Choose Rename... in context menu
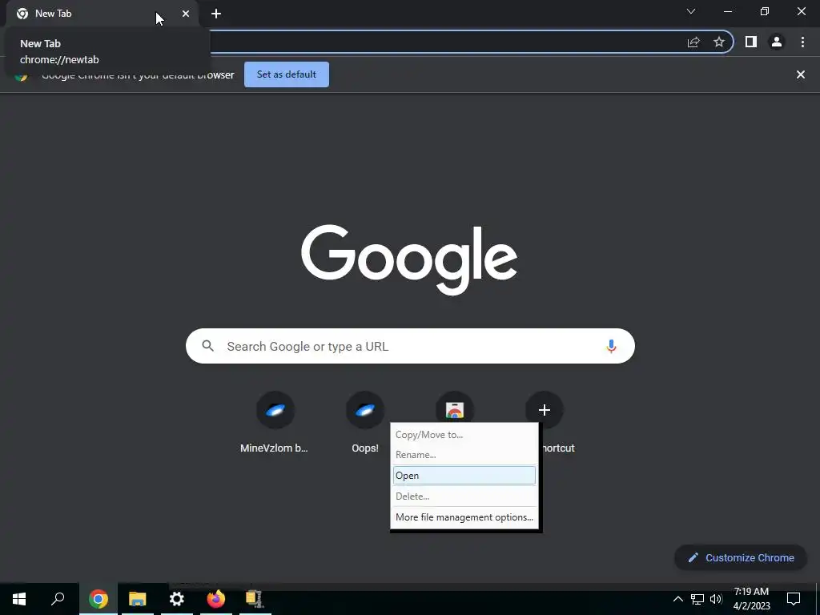The image size is (820, 615). tap(464, 455)
